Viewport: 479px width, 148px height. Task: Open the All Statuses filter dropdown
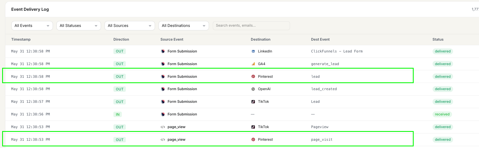[79, 26]
